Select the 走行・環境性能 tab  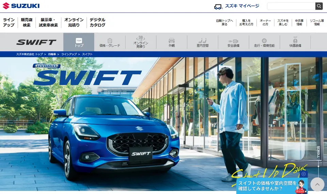coord(264,42)
